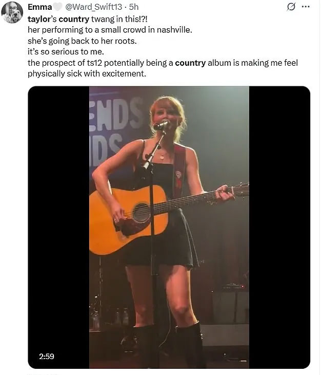Click the blue "ENDS" sign in the video background

(120, 112)
